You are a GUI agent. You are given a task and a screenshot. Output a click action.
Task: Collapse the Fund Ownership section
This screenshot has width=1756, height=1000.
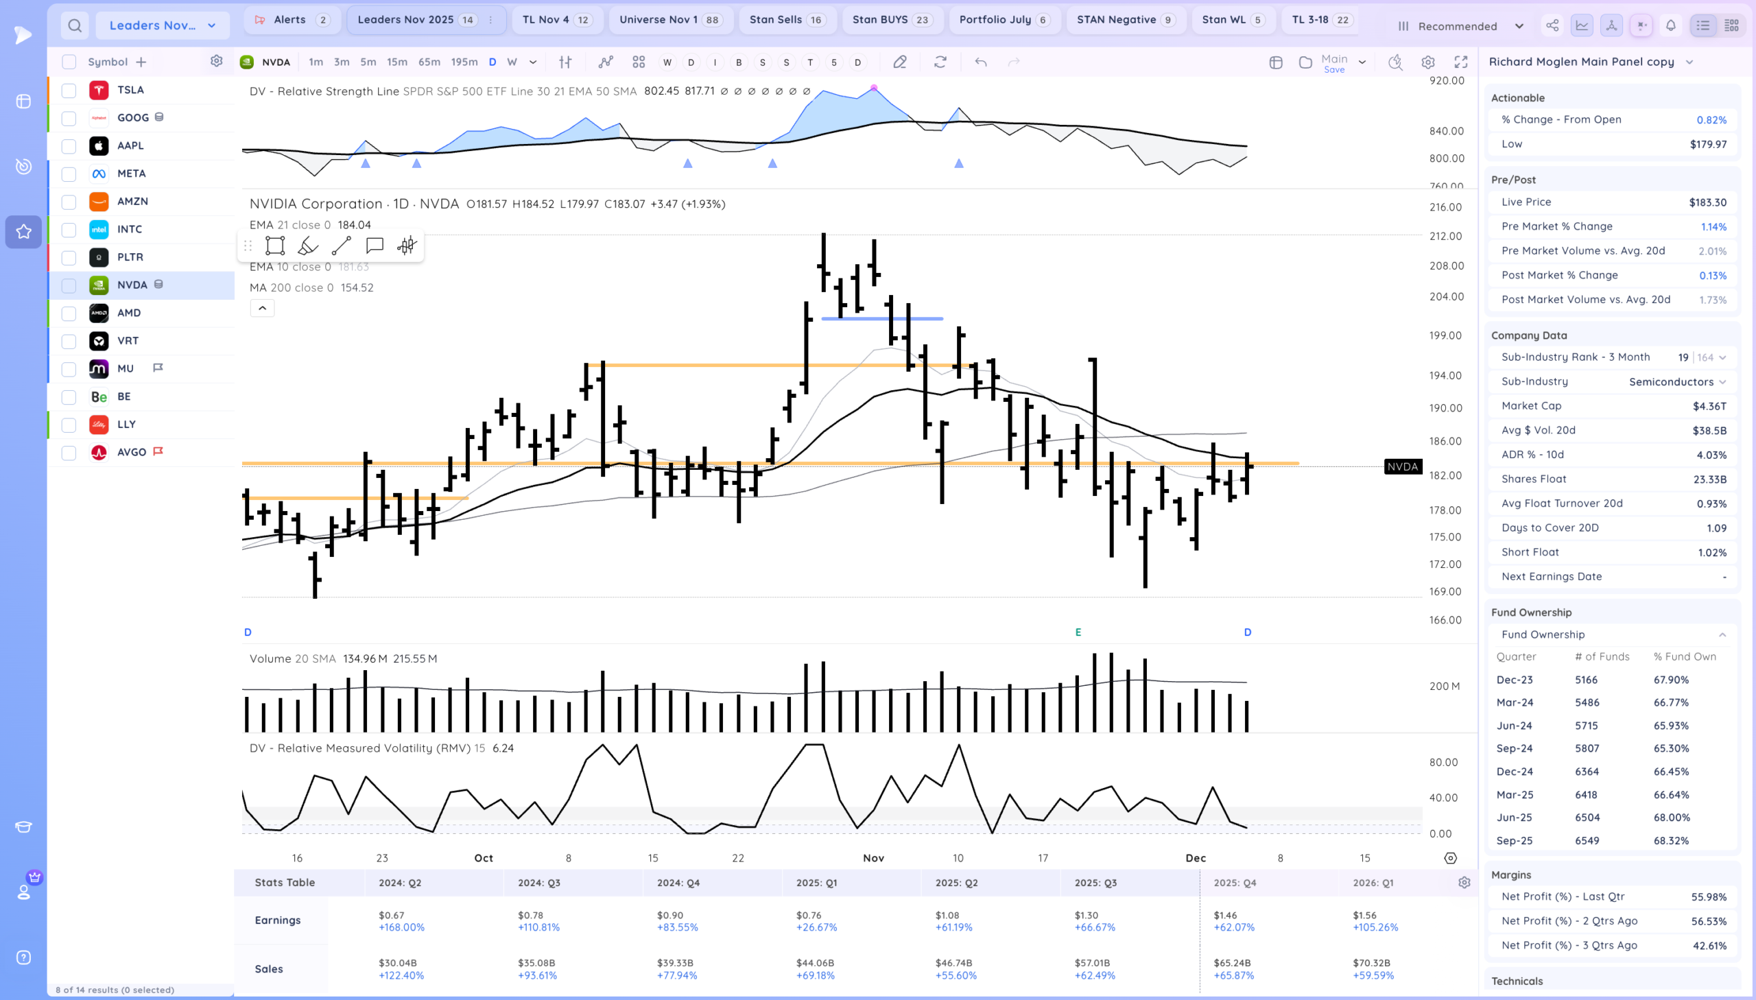pos(1722,634)
